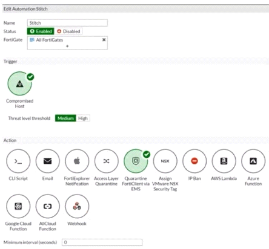Pick the Azure Function action
The image size is (269, 249).
[x=253, y=161]
